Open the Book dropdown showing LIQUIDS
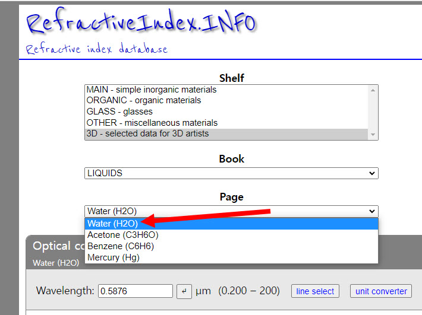This screenshot has width=422, height=315. point(231,173)
